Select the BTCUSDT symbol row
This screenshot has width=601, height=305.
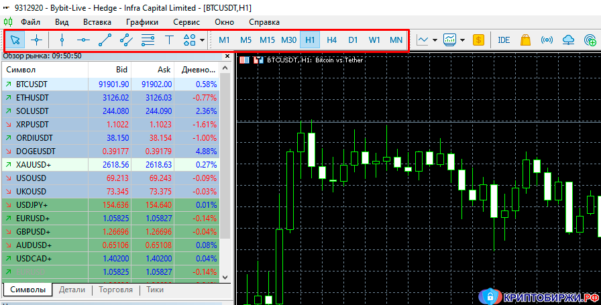(x=111, y=84)
